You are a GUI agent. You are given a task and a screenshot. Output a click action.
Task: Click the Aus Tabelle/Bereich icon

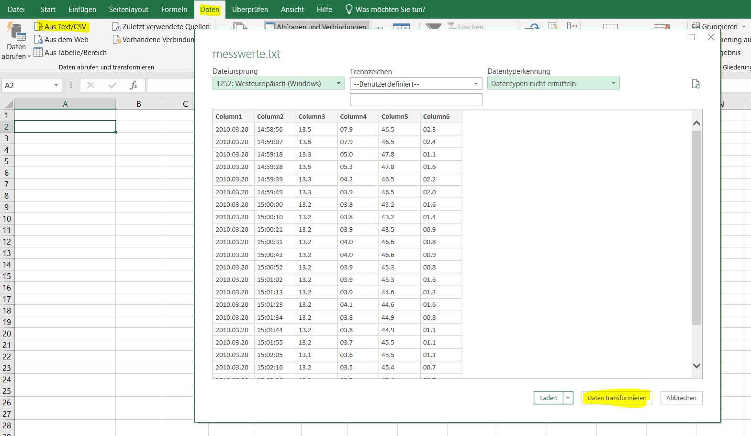[38, 53]
